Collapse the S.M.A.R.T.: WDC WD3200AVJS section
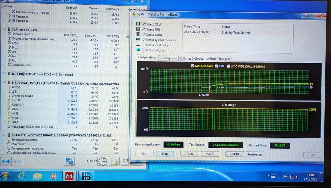 4,135
